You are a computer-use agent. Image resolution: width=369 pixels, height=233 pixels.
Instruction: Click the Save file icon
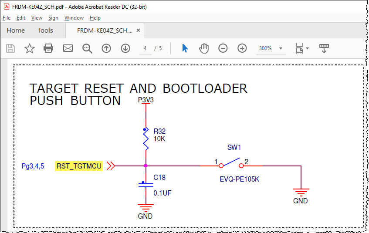[10, 48]
